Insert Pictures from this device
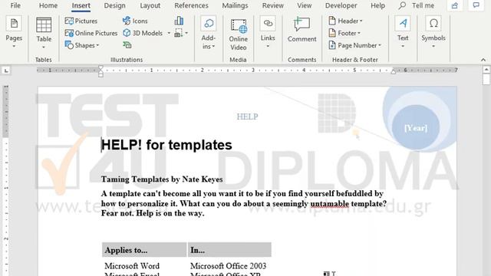The image size is (491, 276). click(x=81, y=21)
